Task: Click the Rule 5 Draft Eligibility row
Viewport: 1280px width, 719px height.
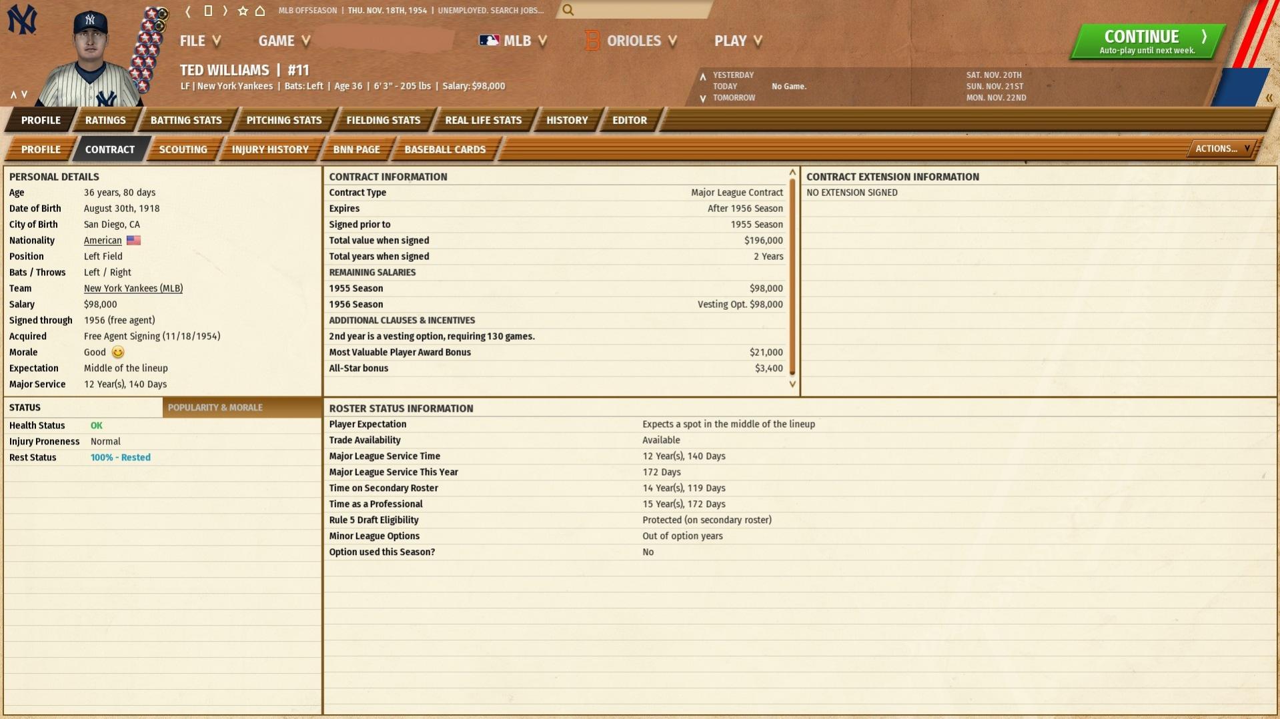Action: (799, 520)
